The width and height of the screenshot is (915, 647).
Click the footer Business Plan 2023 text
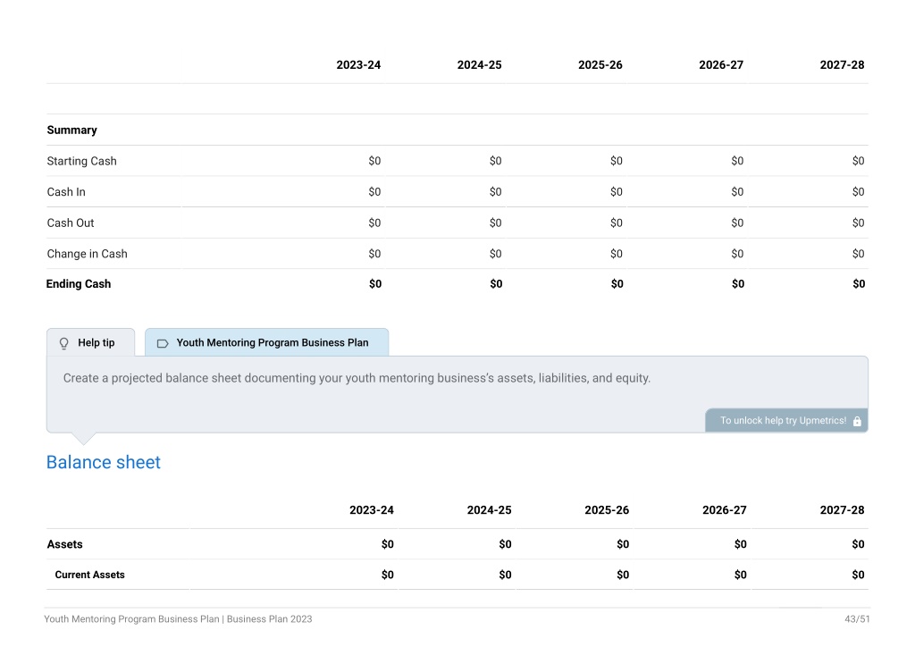tap(269, 619)
